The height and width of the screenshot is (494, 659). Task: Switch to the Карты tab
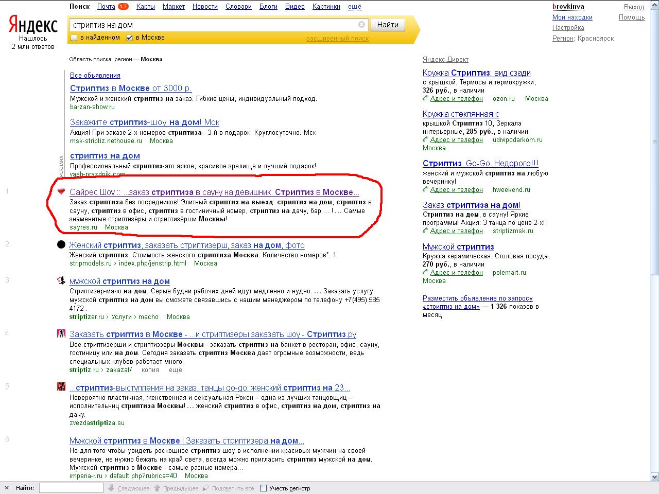146,7
